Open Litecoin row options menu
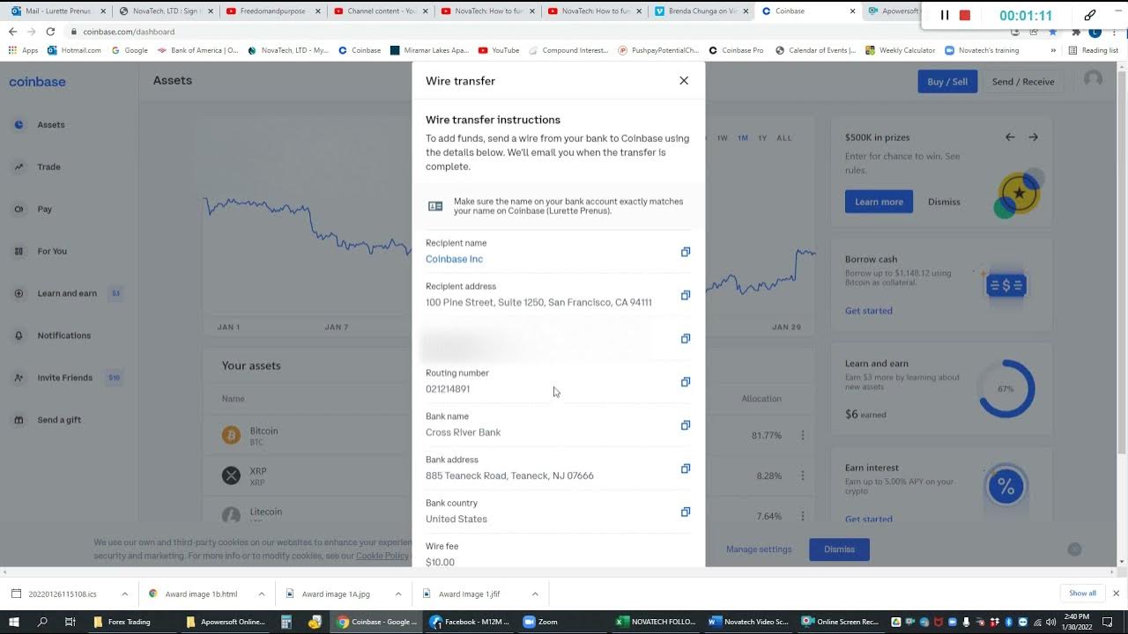 (x=802, y=516)
